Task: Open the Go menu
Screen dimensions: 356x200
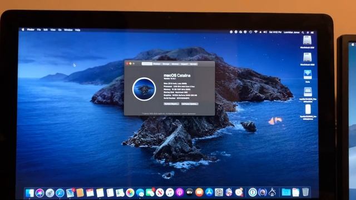Action: click(60, 29)
